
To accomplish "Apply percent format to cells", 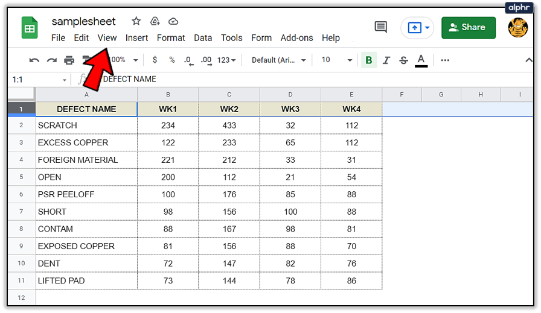I will [x=172, y=60].
